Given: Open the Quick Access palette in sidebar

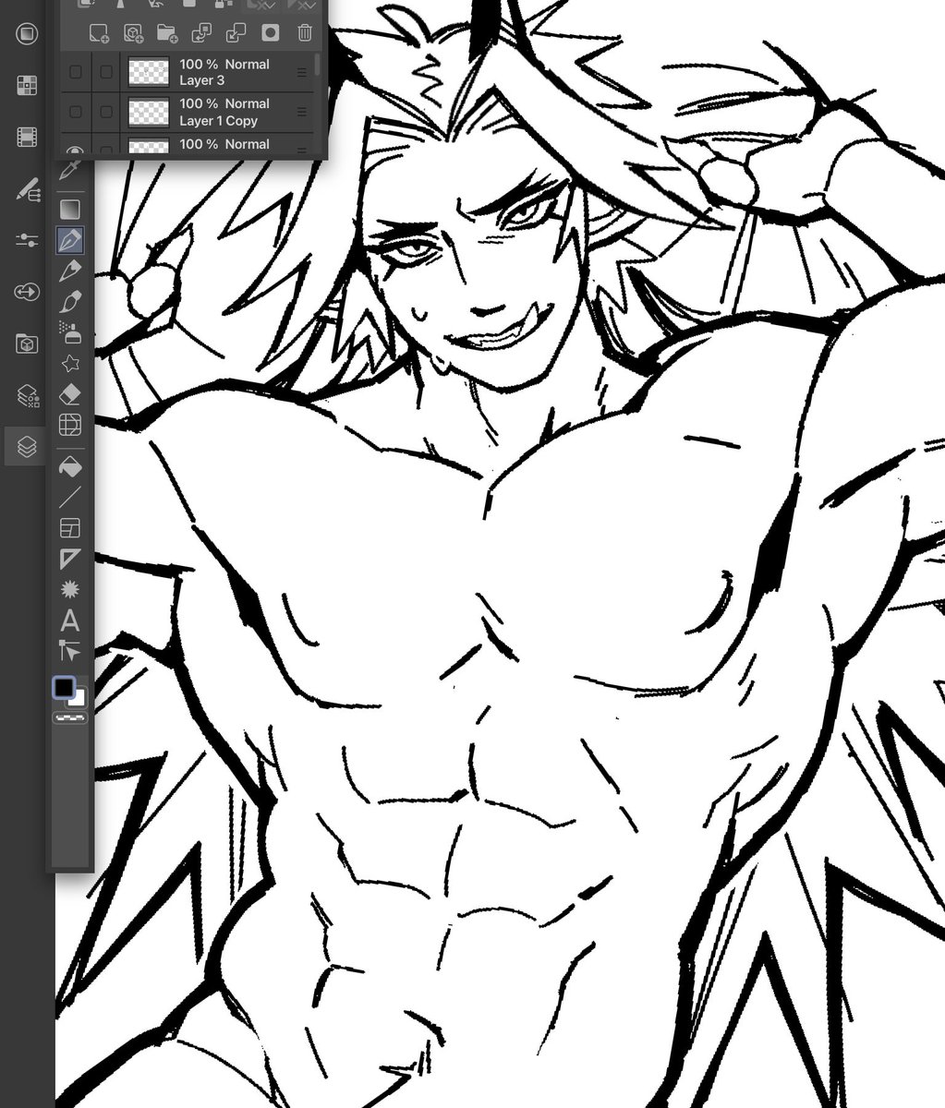Looking at the screenshot, I should pyautogui.click(x=27, y=35).
